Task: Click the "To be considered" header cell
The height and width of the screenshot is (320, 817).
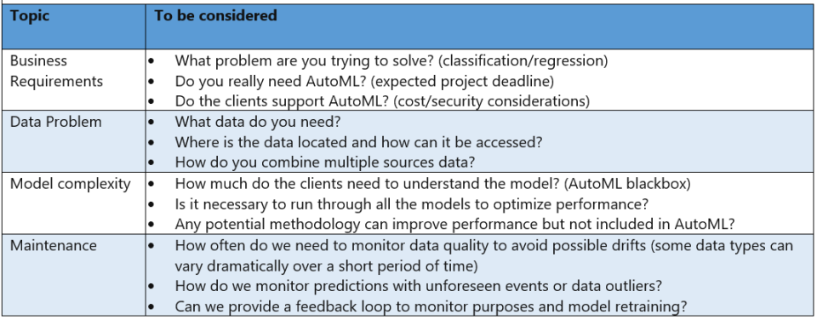Action: [479, 26]
